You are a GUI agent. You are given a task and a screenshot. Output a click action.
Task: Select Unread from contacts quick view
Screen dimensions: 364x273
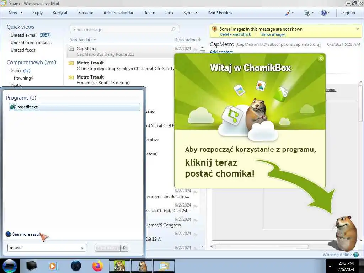pos(31,43)
